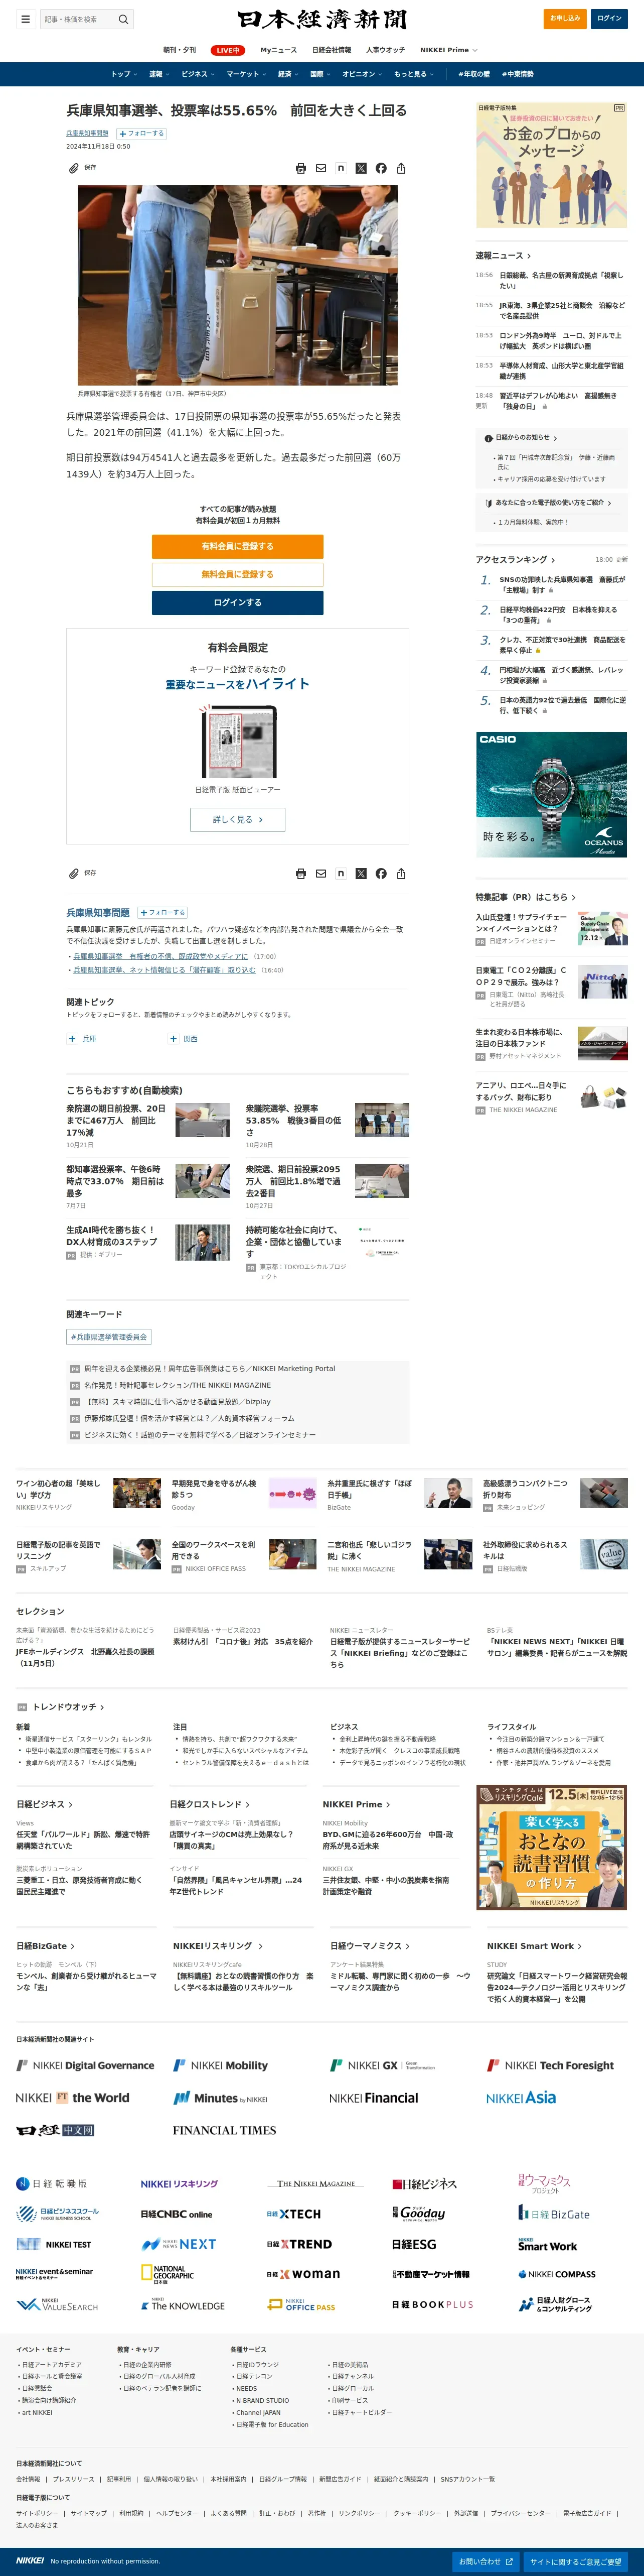644x2576 pixels.
Task: Follow 兵庫県知事問題 topic under headline
Action: [142, 133]
